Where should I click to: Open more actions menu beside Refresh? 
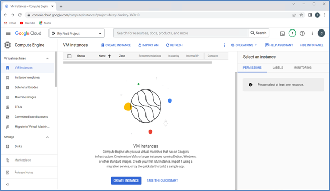pyautogui.click(x=224, y=45)
